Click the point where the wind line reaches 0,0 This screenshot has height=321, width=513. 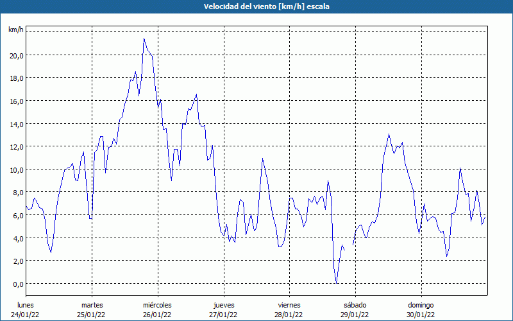(336, 282)
